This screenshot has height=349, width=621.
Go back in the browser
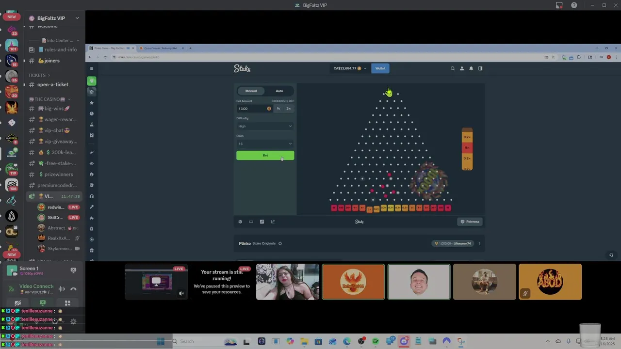pyautogui.click(x=90, y=57)
